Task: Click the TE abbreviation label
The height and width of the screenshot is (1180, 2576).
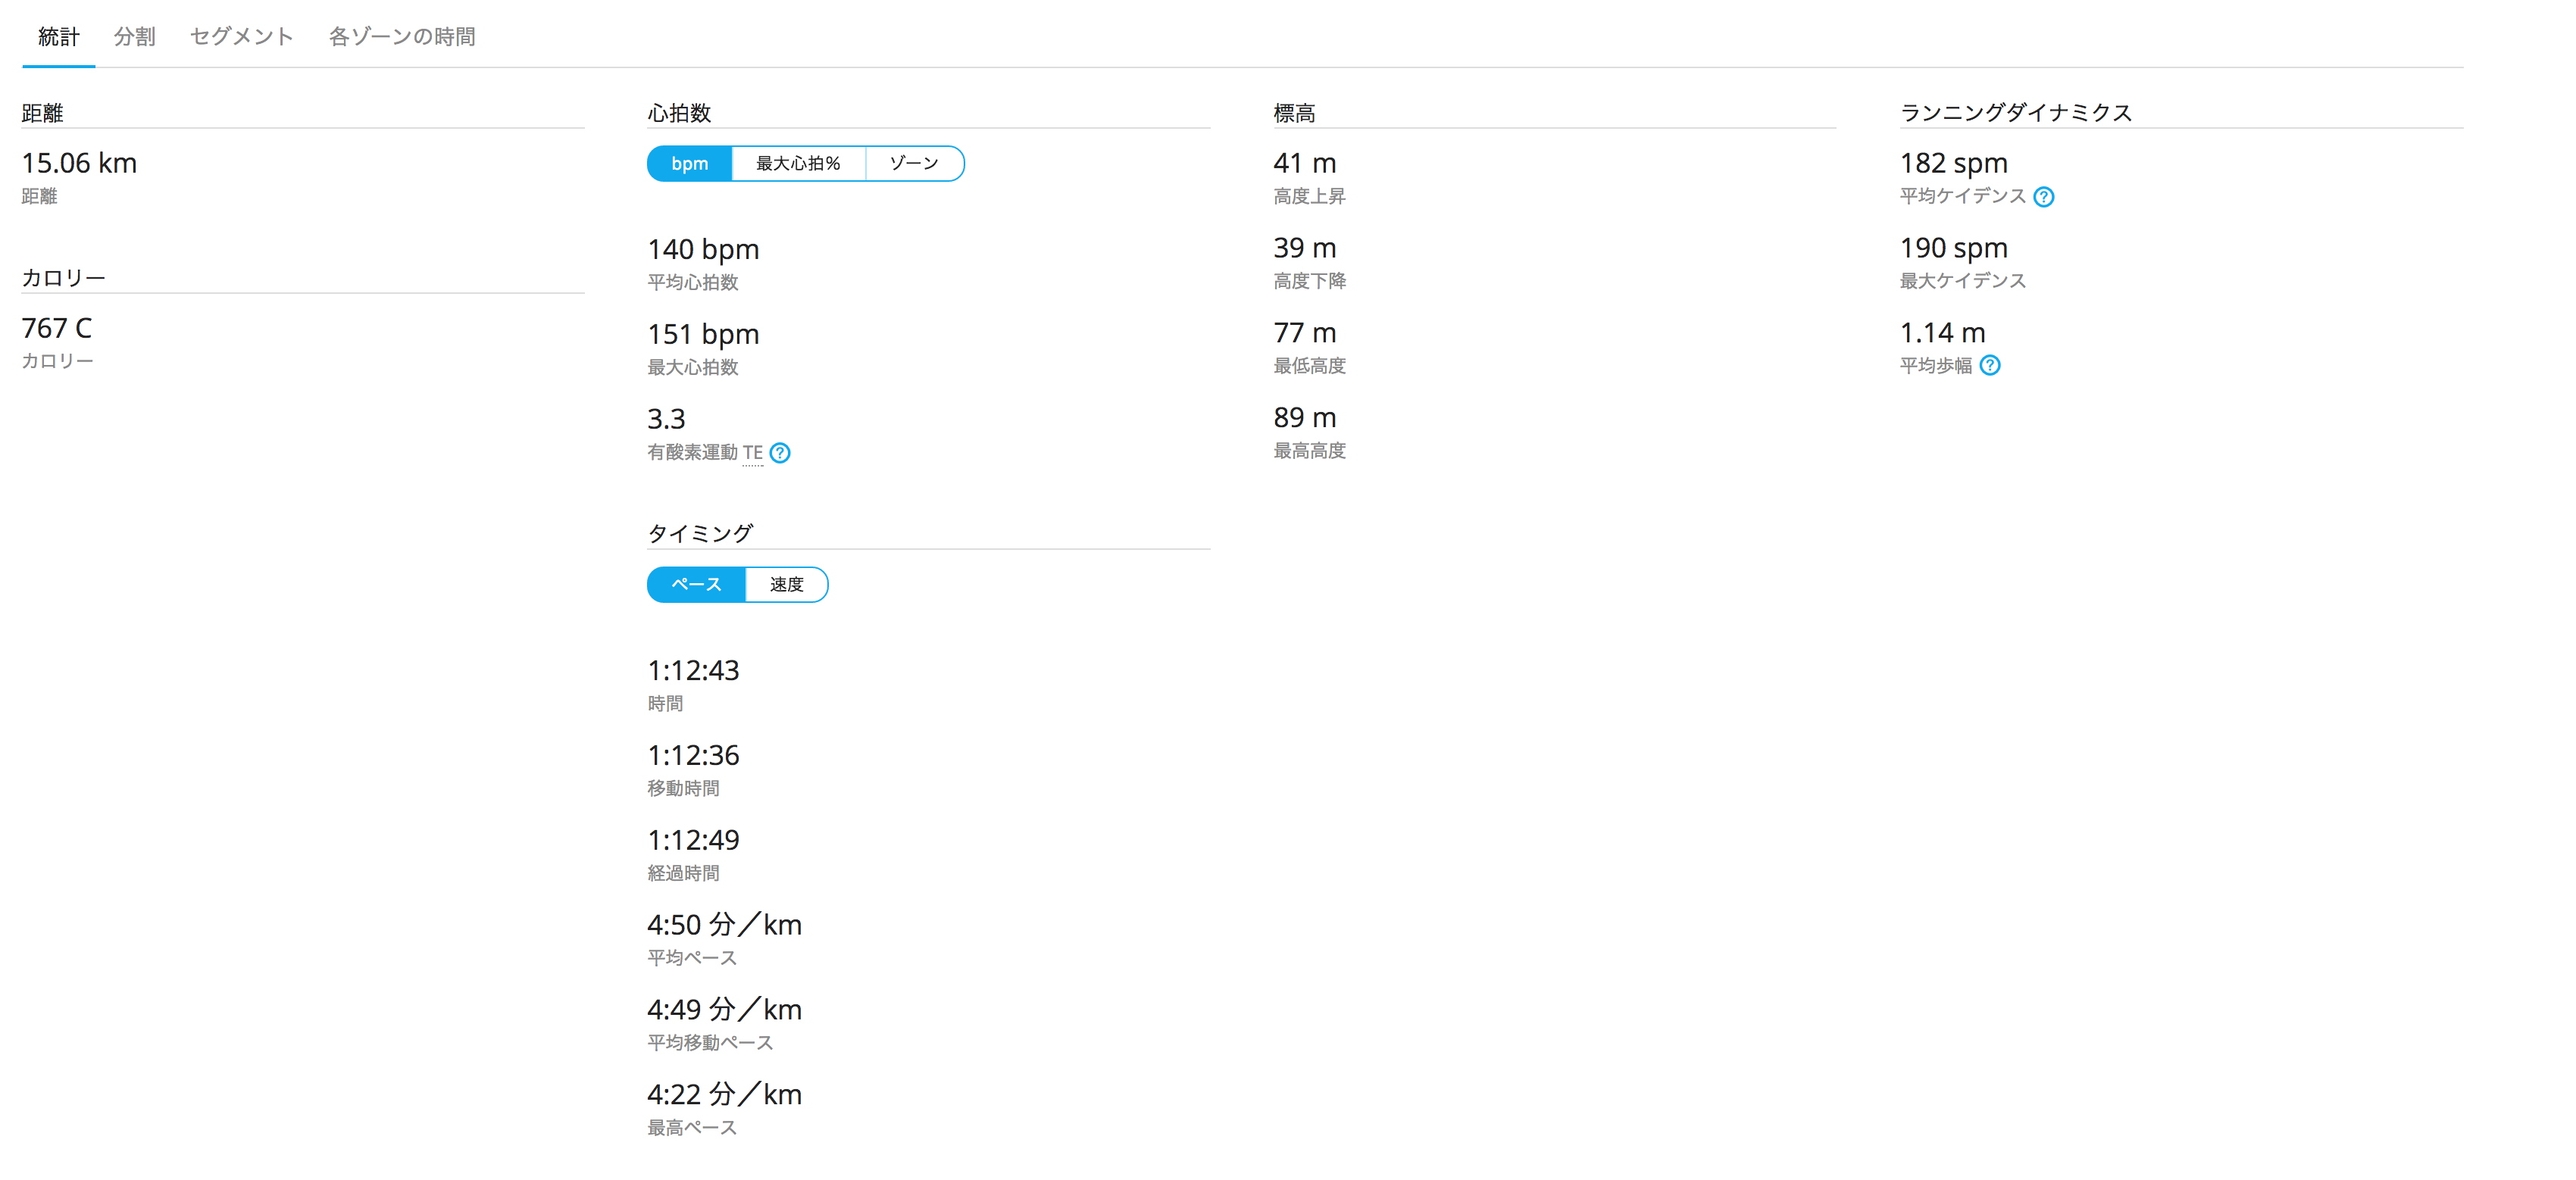Action: click(x=753, y=453)
